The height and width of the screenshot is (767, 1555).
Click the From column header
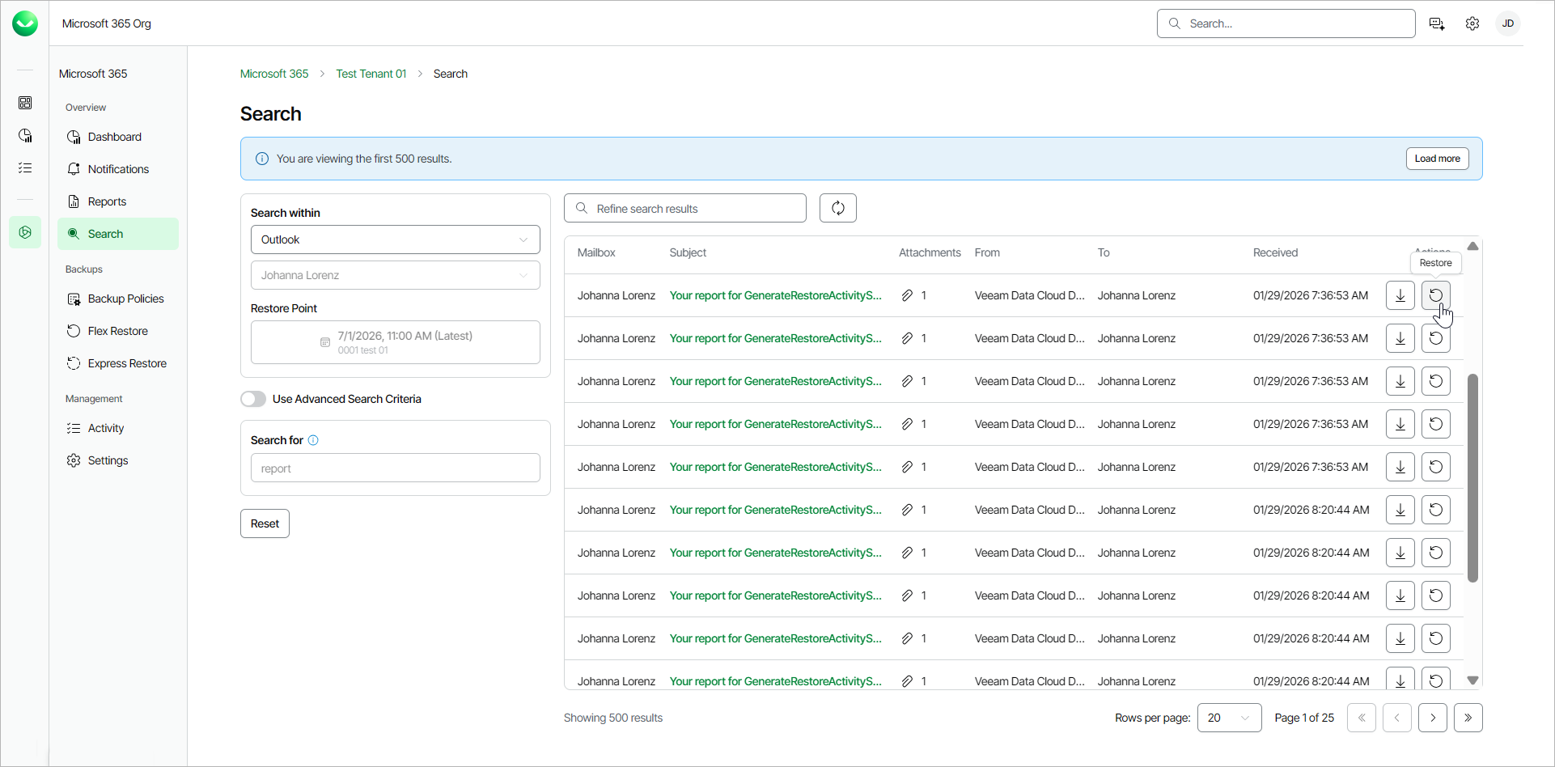point(987,252)
